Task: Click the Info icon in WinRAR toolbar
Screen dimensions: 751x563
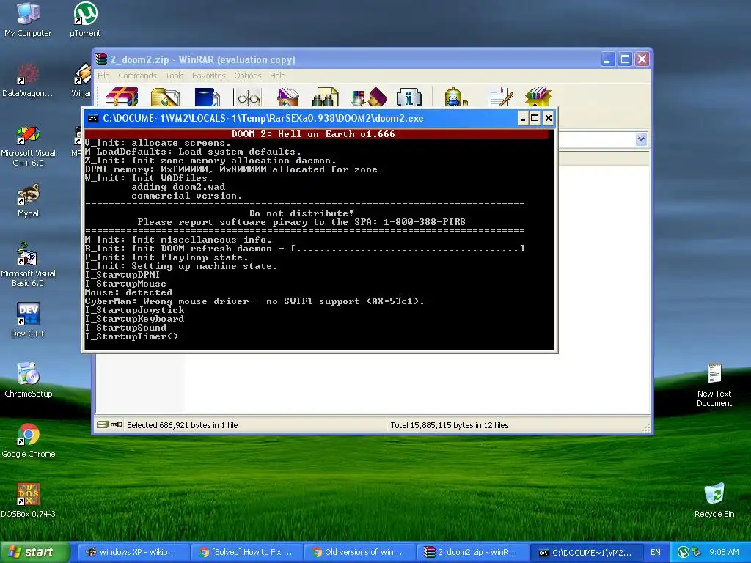Action: pyautogui.click(x=409, y=97)
